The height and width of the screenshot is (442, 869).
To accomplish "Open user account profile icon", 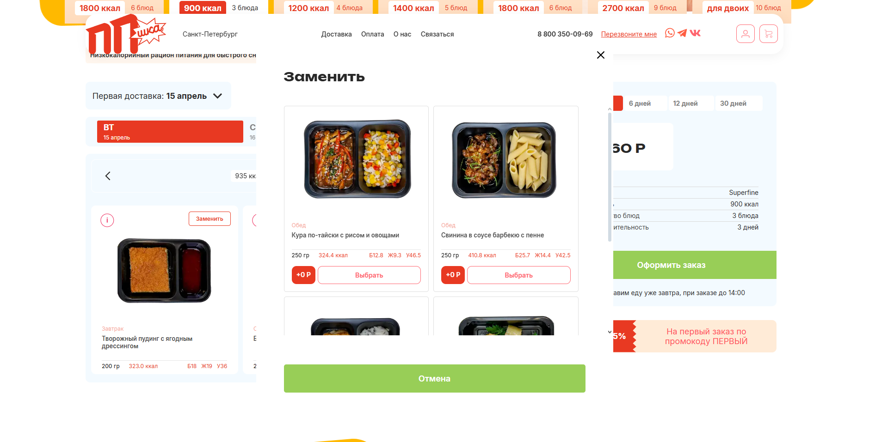I will [746, 34].
